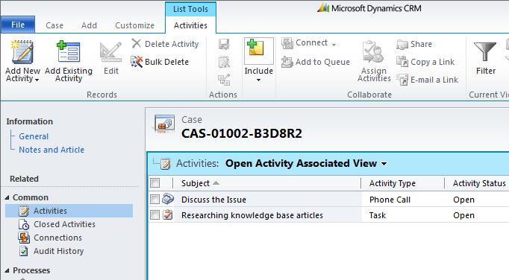
Task: Click the Task activity type cell
Action: tap(378, 215)
